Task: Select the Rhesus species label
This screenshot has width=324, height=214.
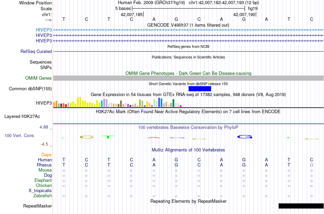Action: [x=44, y=165]
